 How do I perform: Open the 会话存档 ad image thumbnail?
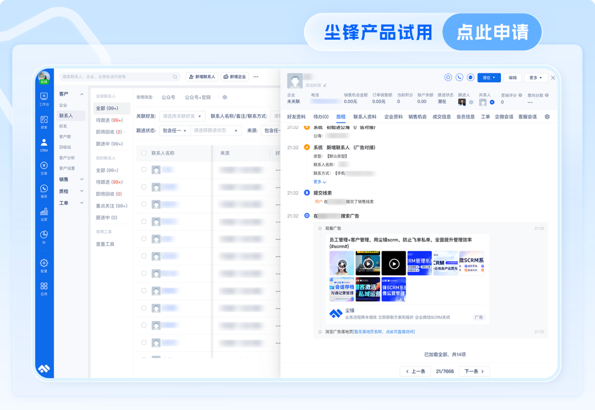pyautogui.click(x=342, y=289)
